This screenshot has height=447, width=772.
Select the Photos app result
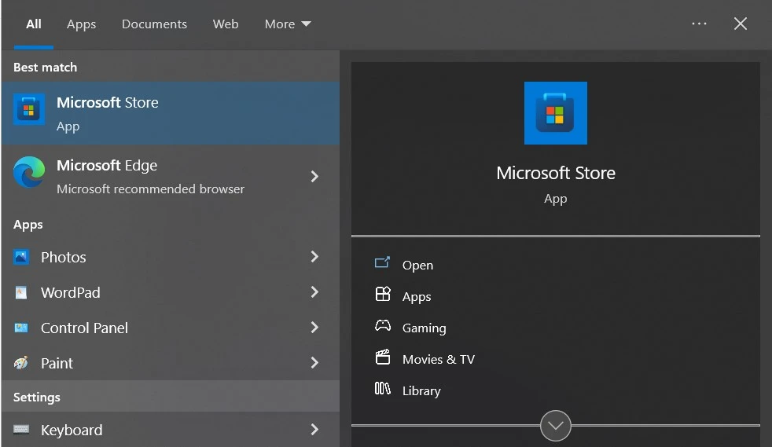(171, 257)
